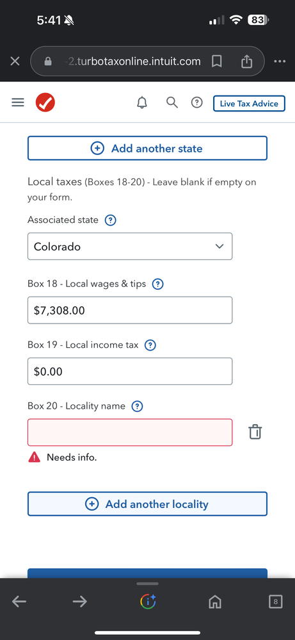This screenshot has height=640, width=295.
Task: Edit the Box 19 local income tax field
Action: tap(130, 371)
